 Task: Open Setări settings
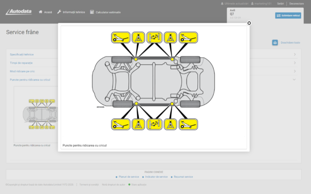point(281,4)
